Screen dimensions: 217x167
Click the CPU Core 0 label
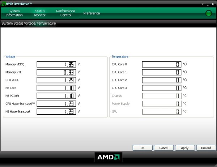pos(119,64)
